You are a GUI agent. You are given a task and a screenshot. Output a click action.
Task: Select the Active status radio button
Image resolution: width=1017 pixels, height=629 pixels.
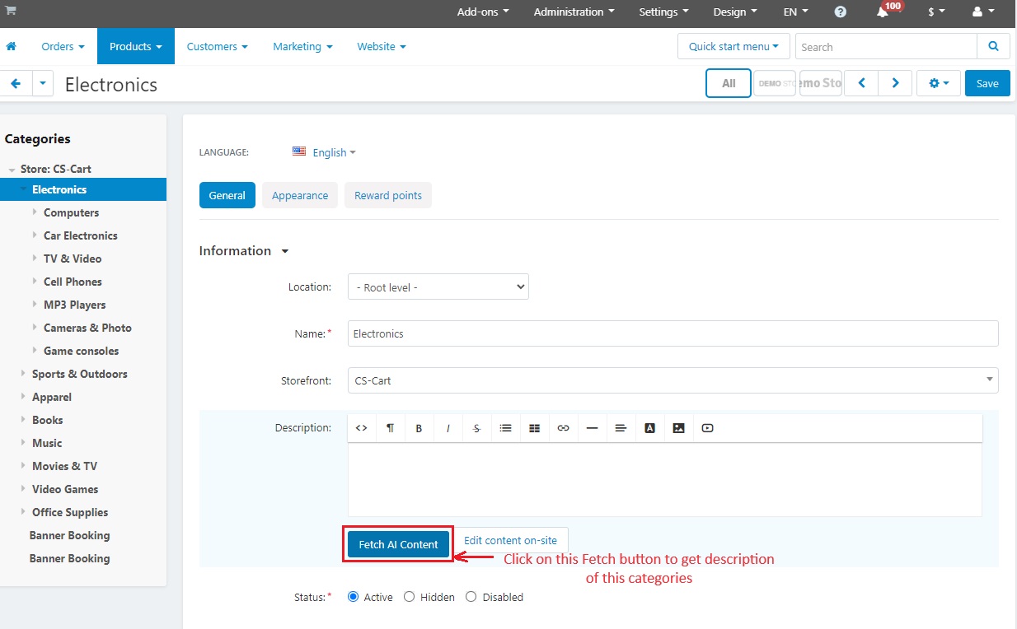[354, 597]
